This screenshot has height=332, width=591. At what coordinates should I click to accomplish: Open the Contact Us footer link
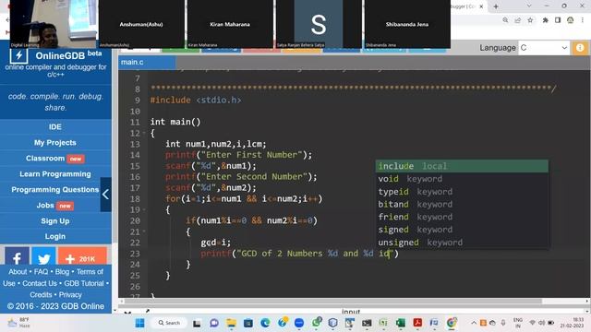[x=40, y=283]
